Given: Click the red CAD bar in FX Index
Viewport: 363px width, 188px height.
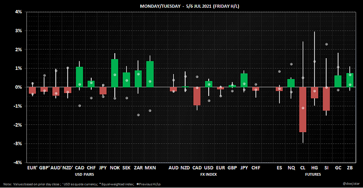Looking at the screenshot, I should [x=197, y=96].
